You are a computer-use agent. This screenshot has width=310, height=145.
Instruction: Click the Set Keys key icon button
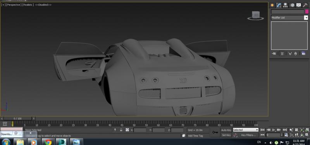215,132
